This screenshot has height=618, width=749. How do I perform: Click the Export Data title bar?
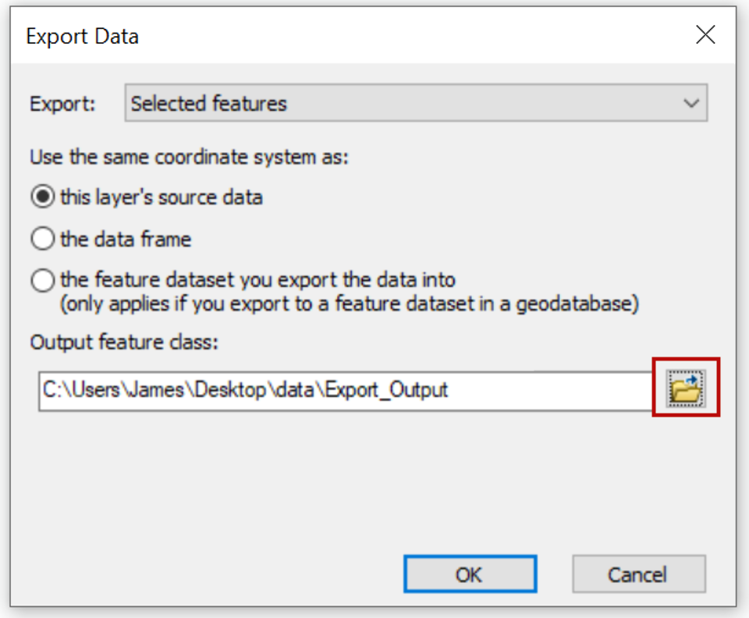[x=82, y=35]
